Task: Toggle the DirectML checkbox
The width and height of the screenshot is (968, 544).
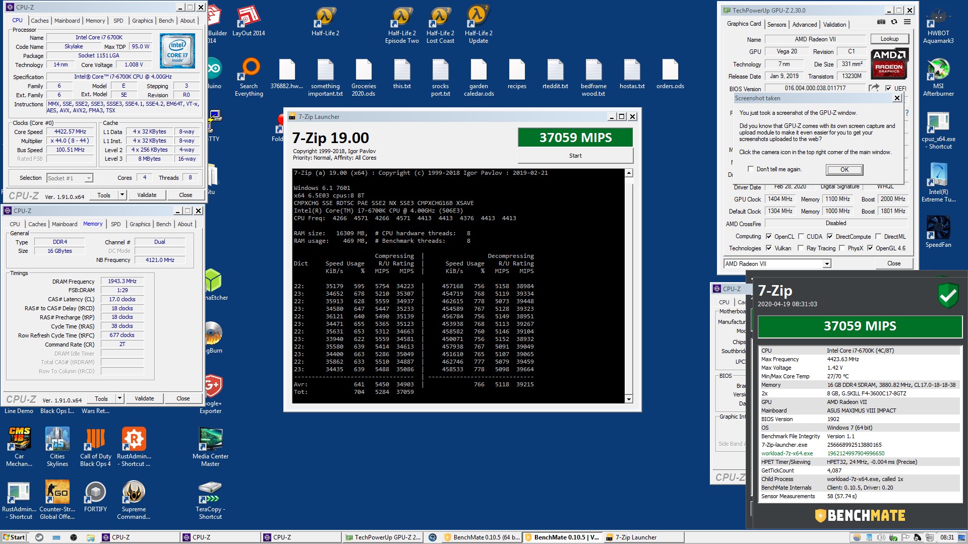Action: click(x=878, y=237)
